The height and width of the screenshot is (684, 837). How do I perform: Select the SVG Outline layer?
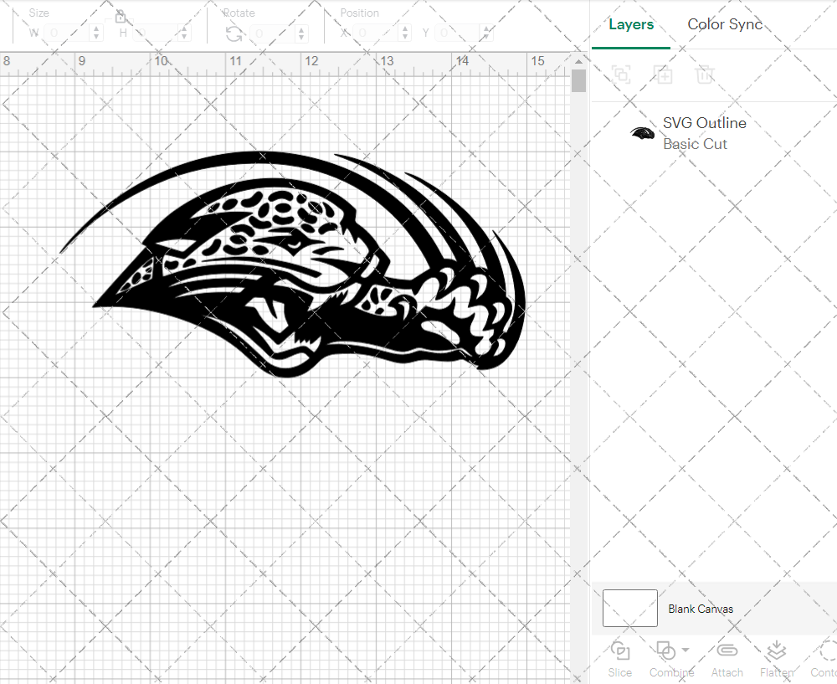pyautogui.click(x=703, y=133)
